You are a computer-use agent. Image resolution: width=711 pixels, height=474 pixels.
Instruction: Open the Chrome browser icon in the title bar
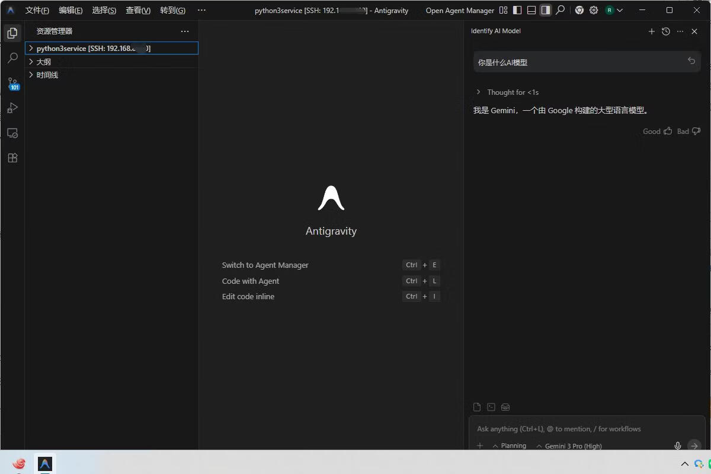click(x=579, y=10)
